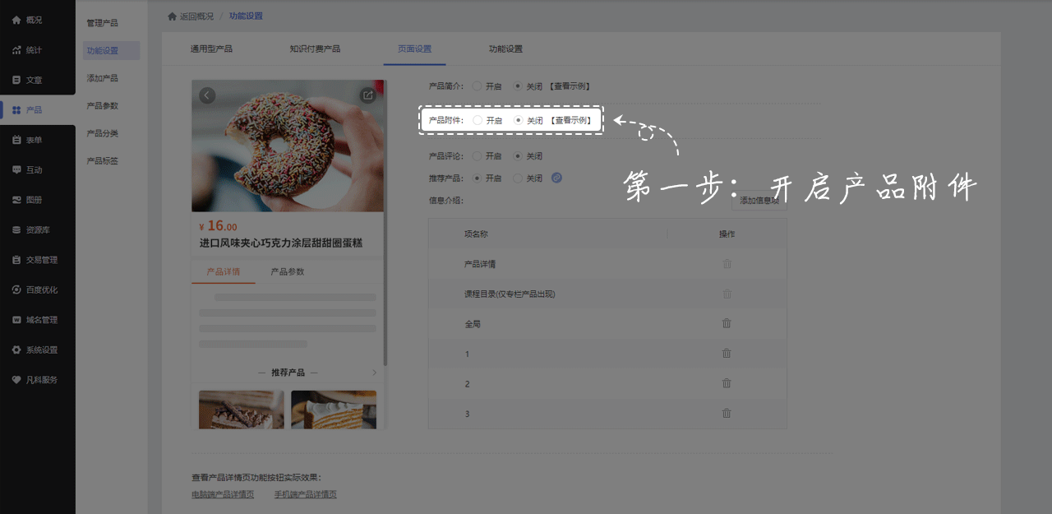Switch to the 知识付费产品 tab
The image size is (1052, 514).
point(315,49)
